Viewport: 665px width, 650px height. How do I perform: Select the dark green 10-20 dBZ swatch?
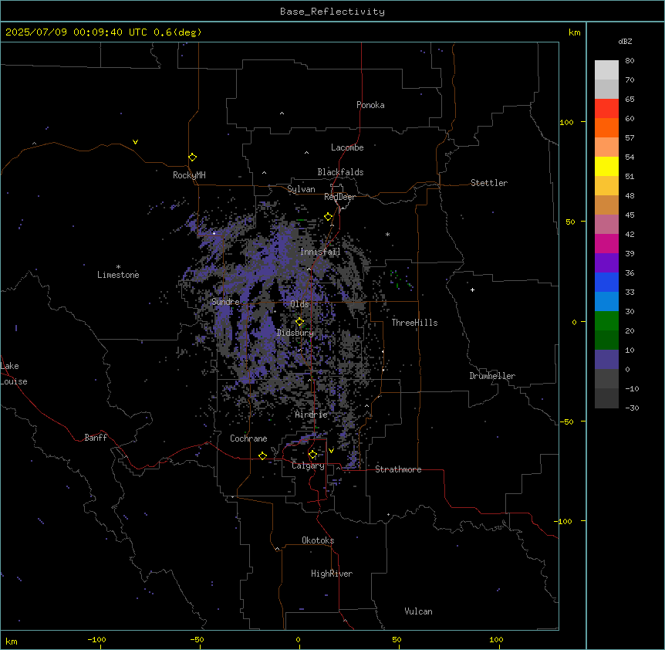click(x=606, y=340)
